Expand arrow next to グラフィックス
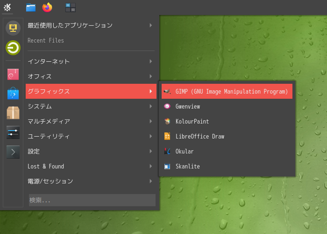327x234 pixels. pyautogui.click(x=150, y=91)
